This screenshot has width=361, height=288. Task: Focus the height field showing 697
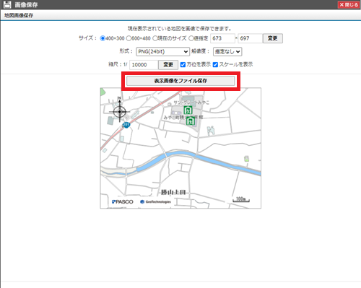click(250, 38)
